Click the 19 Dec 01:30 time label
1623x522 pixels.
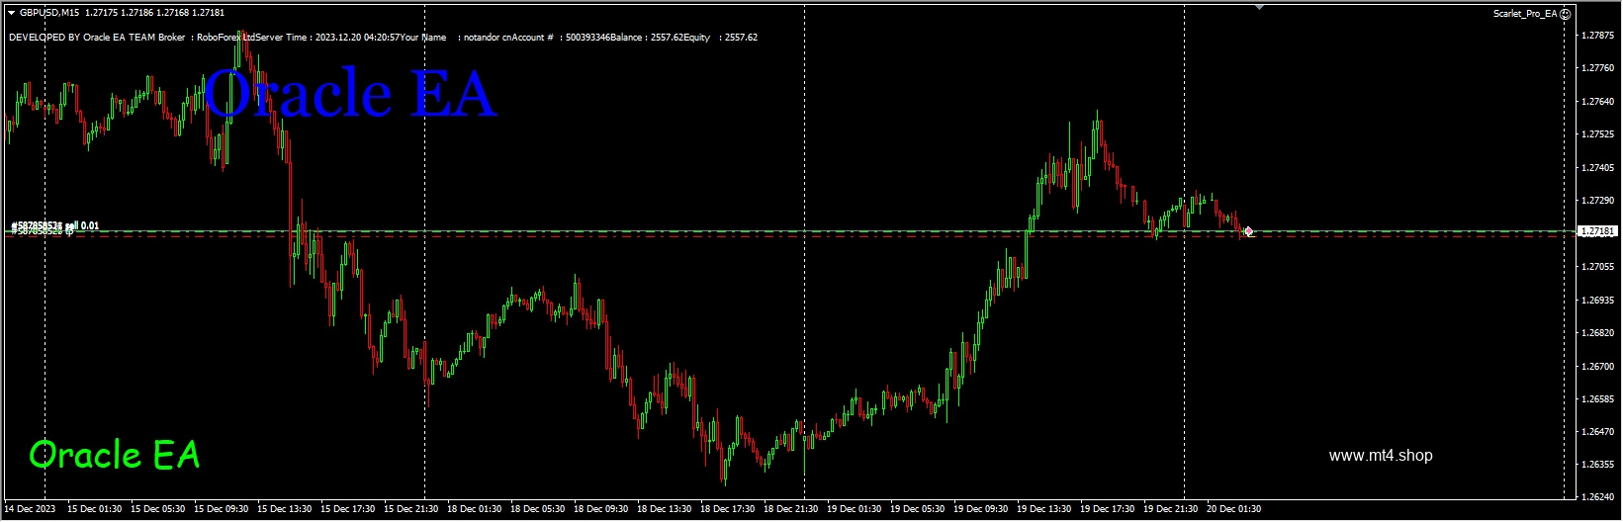pyautogui.click(x=855, y=509)
